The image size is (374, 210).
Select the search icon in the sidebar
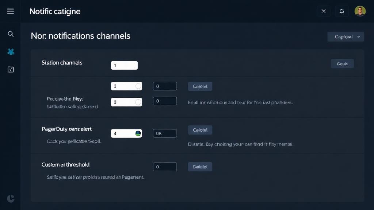[11, 34]
